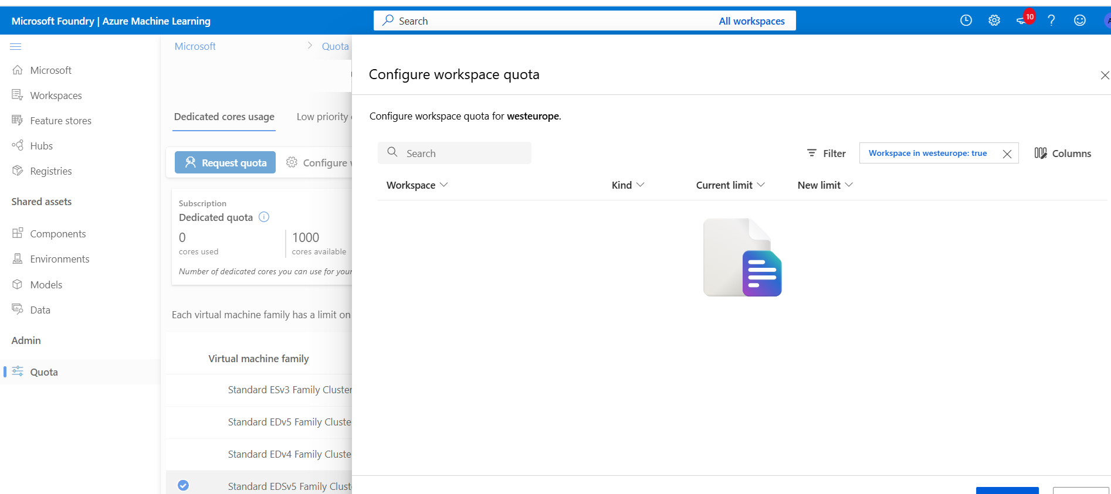Click the Filter button in panel
Screen dimensions: 1111x494
(826, 153)
